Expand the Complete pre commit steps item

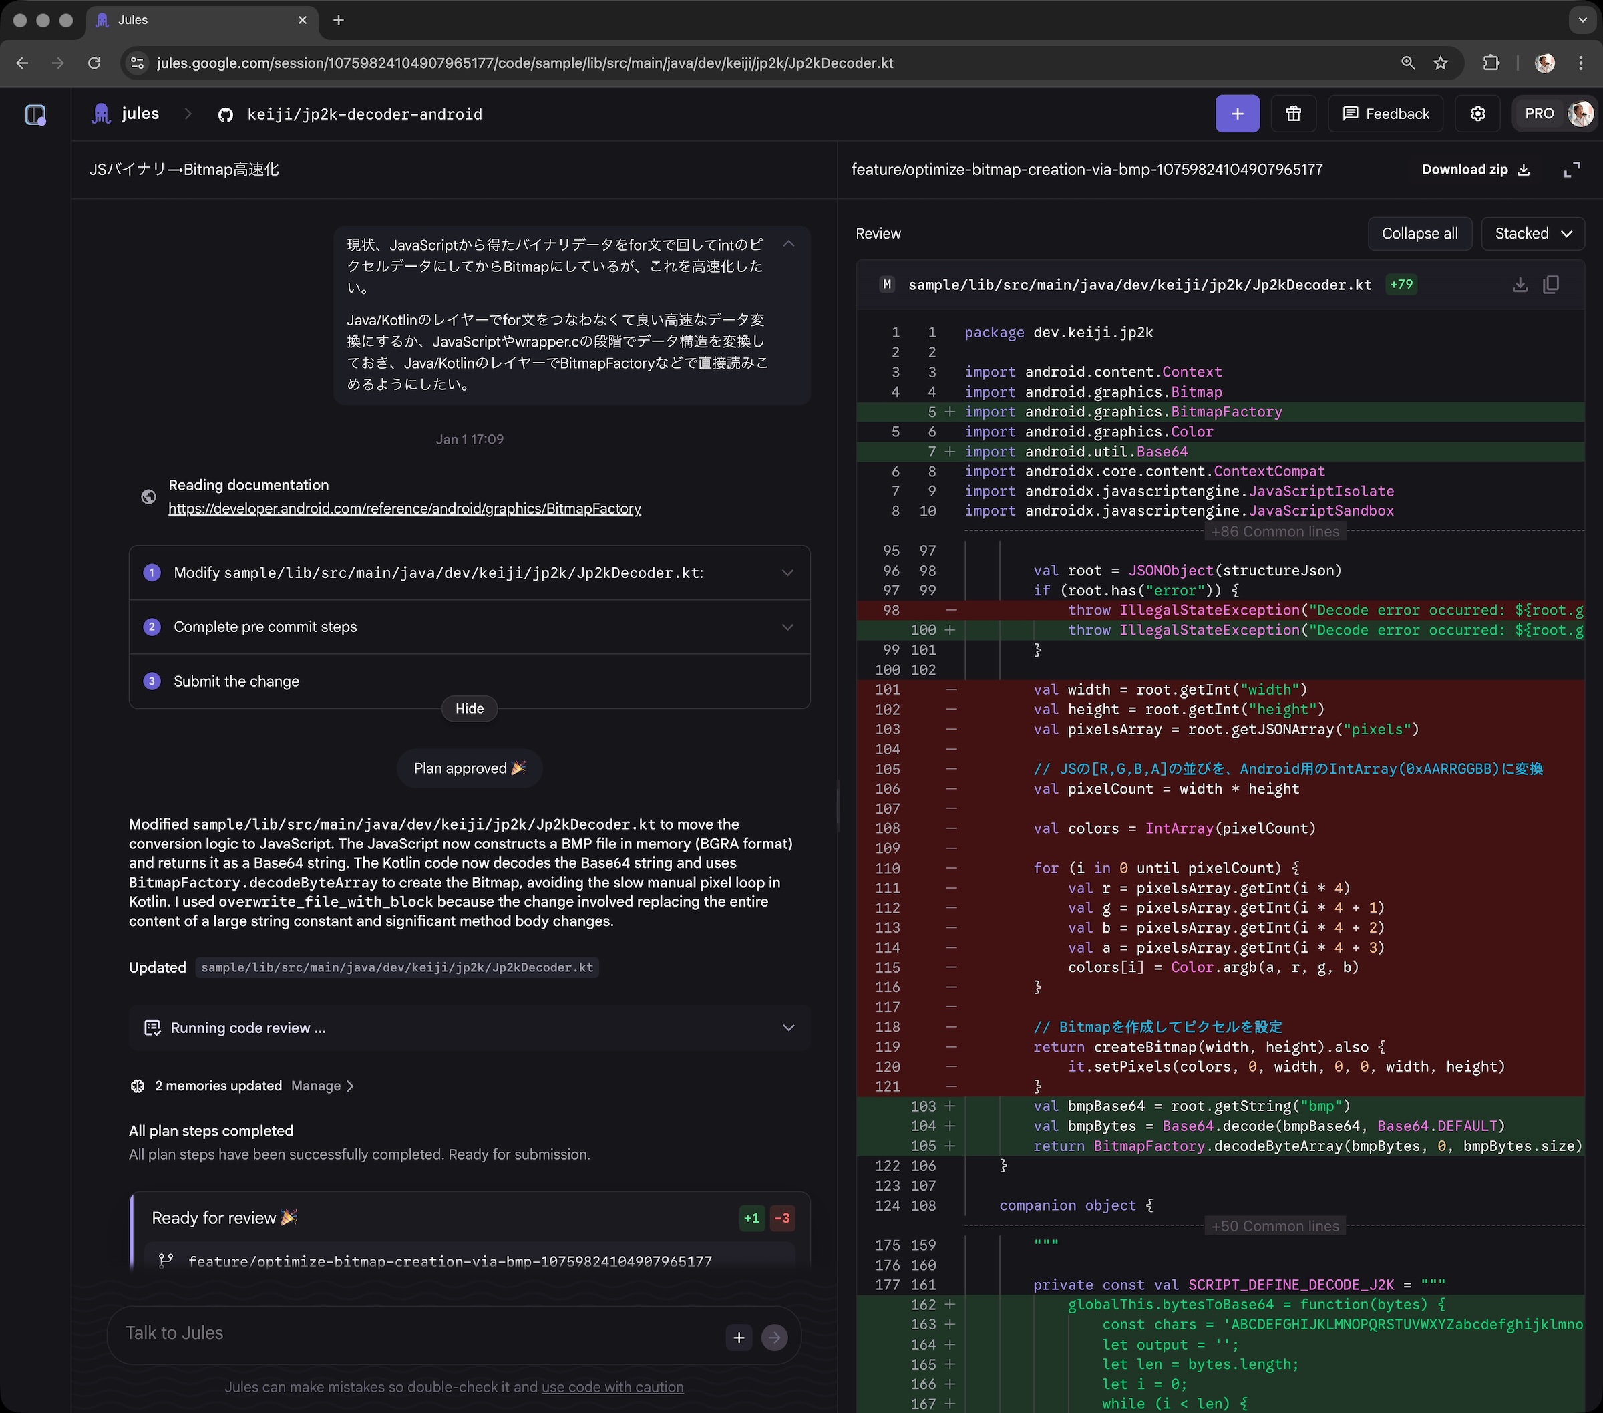[788, 627]
